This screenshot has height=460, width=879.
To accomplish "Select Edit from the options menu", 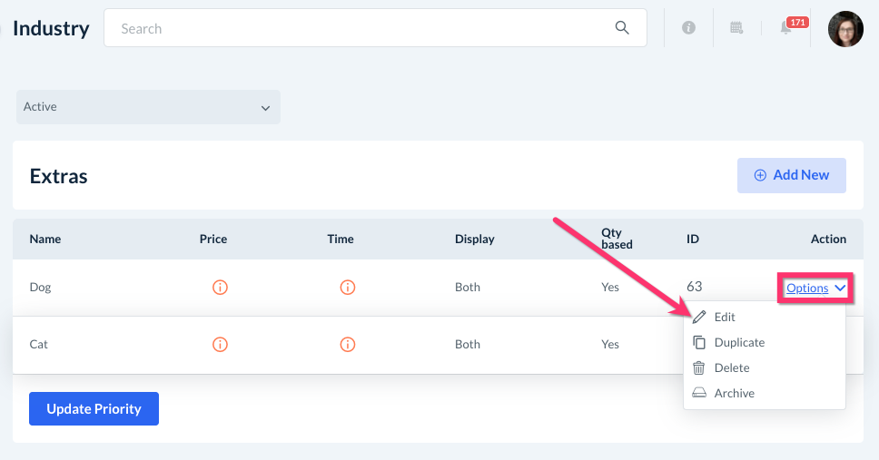I will tap(725, 318).
